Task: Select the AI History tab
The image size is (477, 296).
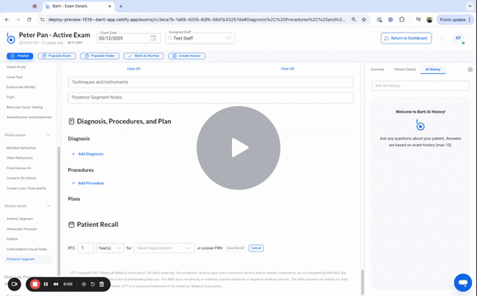Action: [x=433, y=69]
